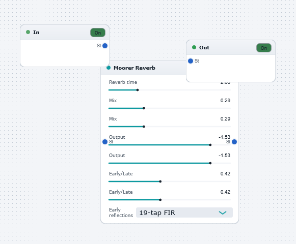This screenshot has height=244, width=296.
Task: Click the lower Mix slider handle
Action: point(144,127)
